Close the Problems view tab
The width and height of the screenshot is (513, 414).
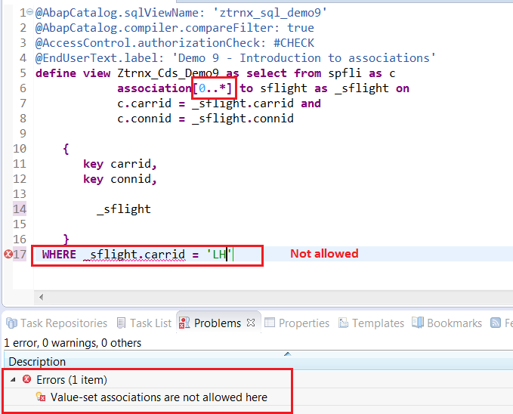(x=251, y=323)
